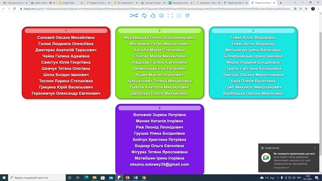Shuffle groups with the crossed arrows icon

tap(134, 16)
